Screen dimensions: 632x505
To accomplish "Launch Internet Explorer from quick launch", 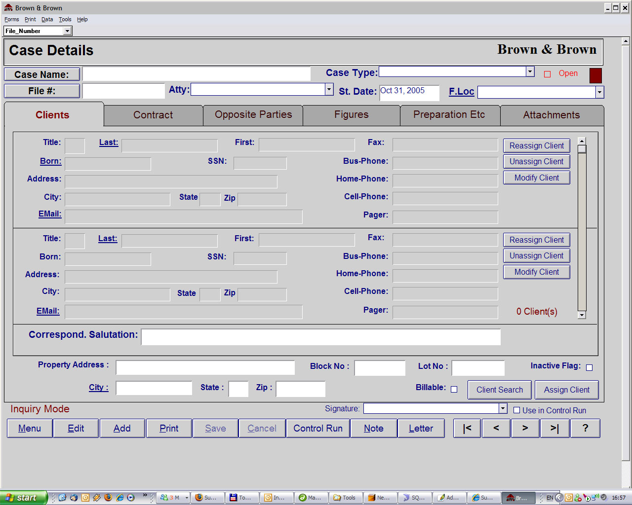I will click(119, 498).
